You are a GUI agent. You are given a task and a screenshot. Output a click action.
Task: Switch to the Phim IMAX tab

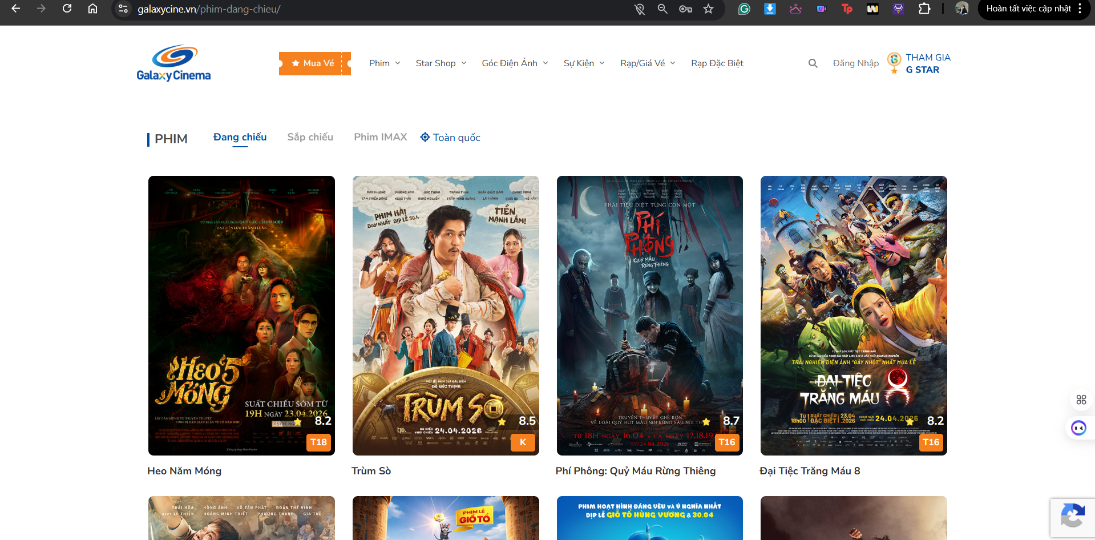tap(381, 137)
